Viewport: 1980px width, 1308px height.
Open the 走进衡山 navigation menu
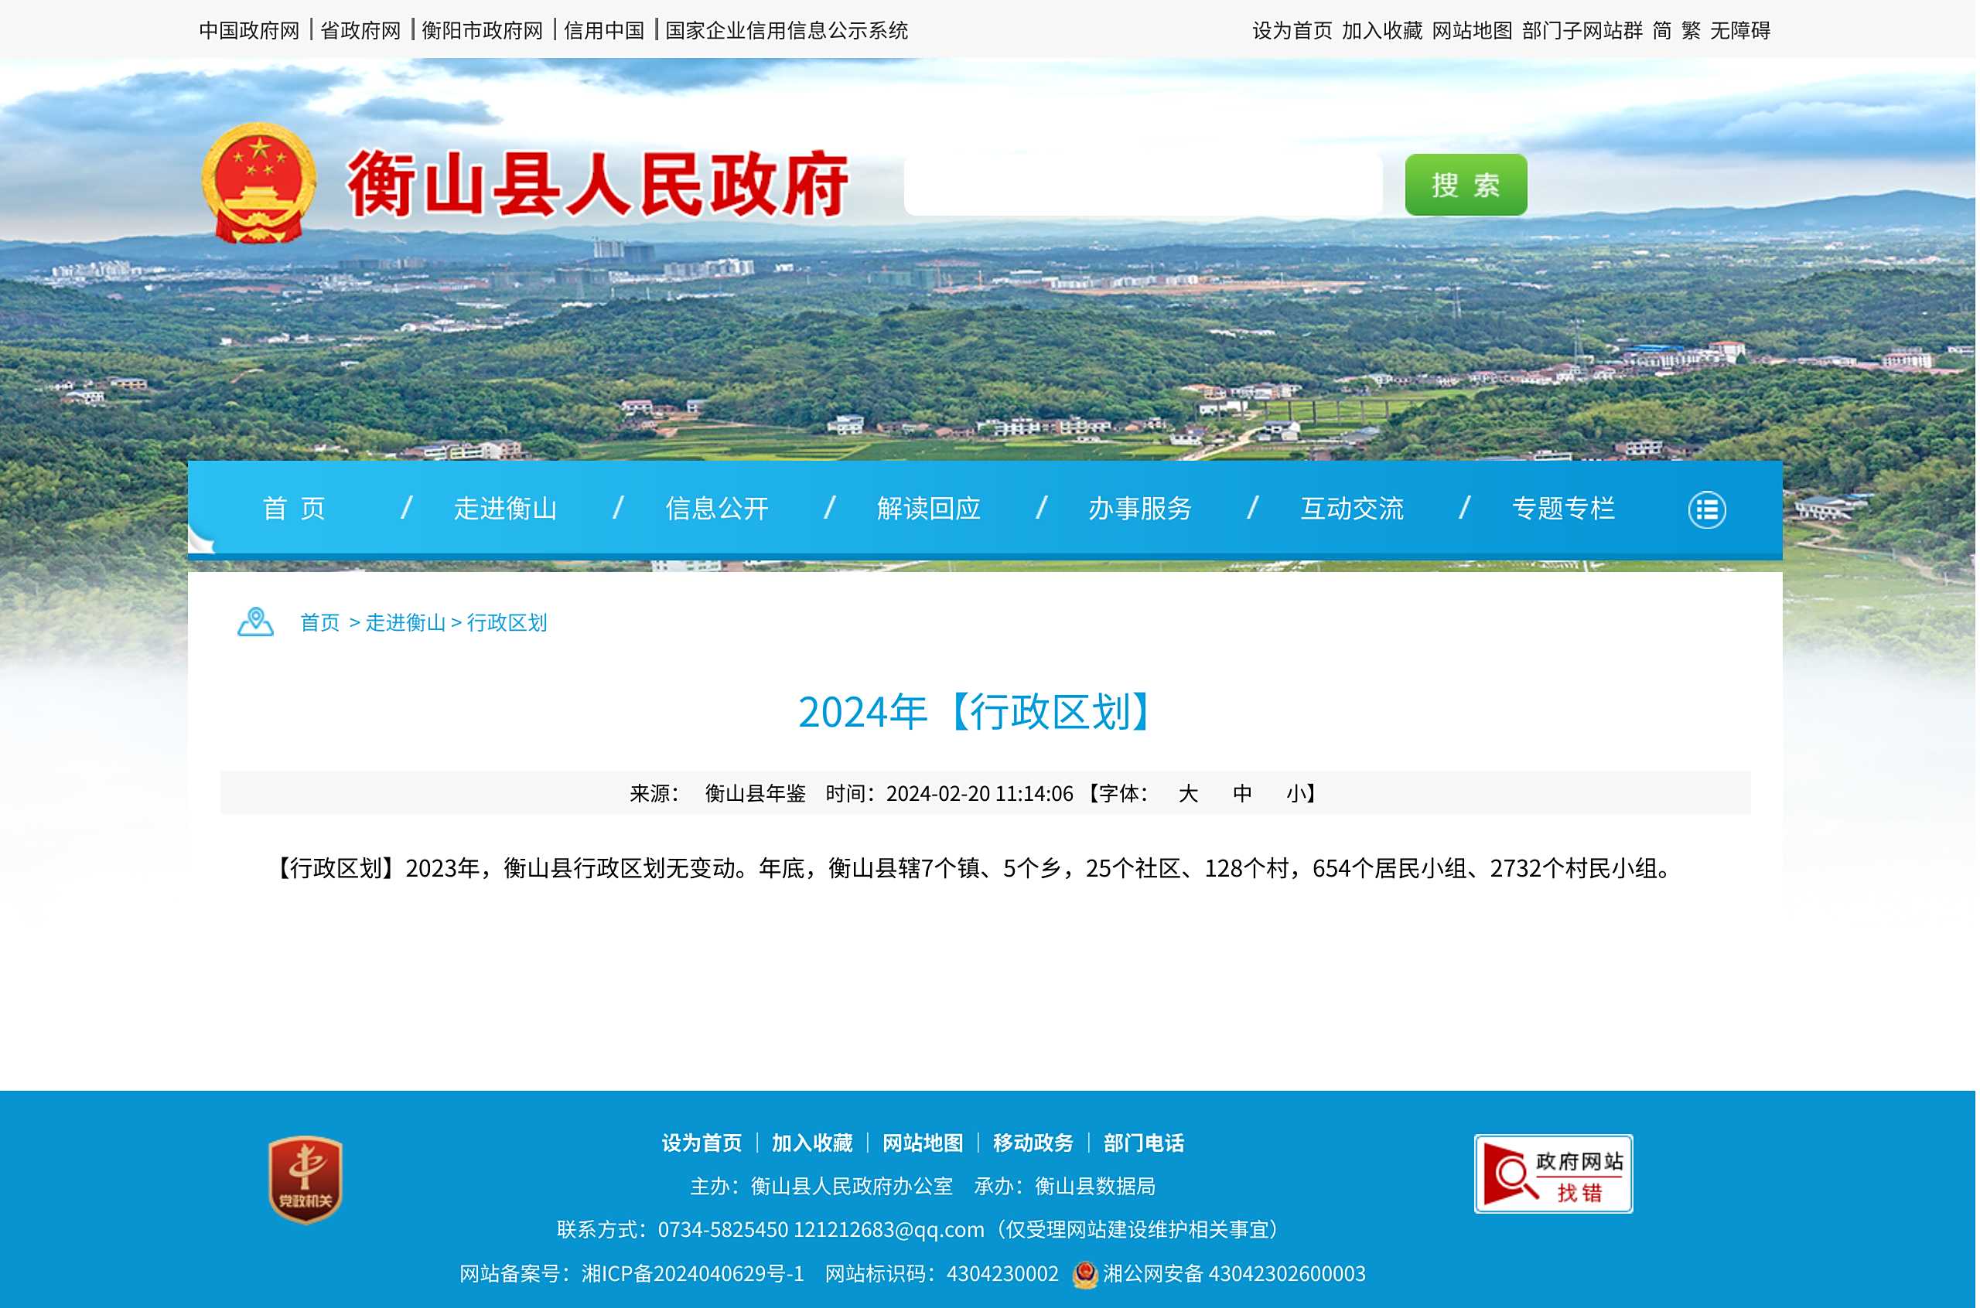tap(505, 508)
